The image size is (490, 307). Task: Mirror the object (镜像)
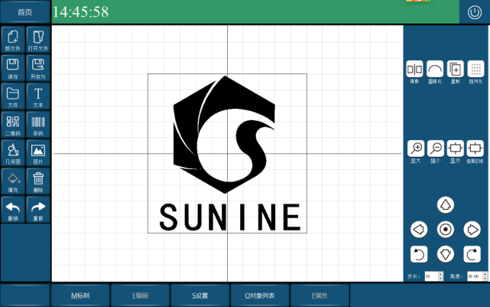coord(414,69)
